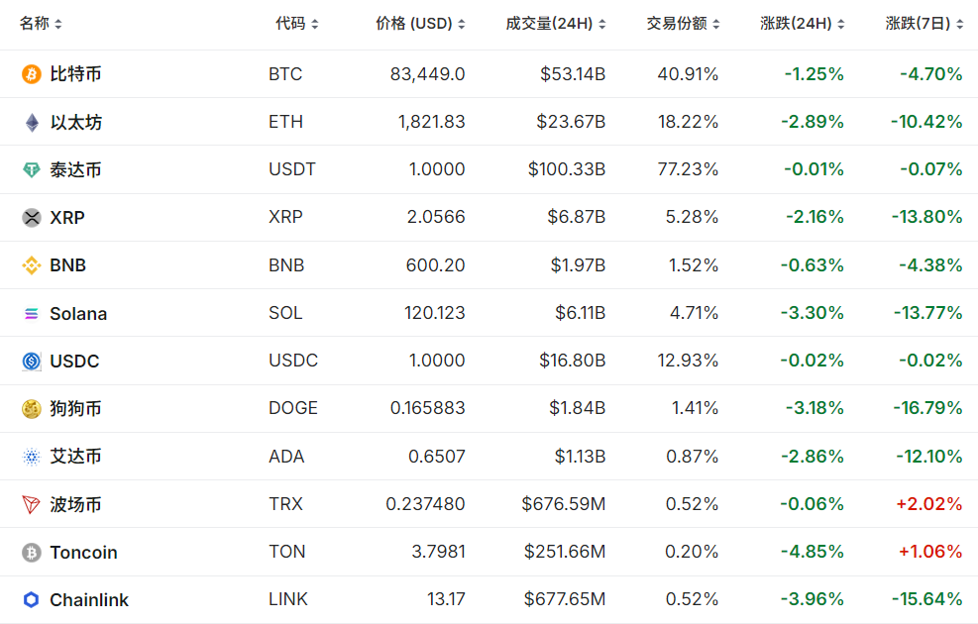Viewport: 978px width, 624px height.
Task: Click the Cardano ADA icon
Action: click(x=32, y=457)
